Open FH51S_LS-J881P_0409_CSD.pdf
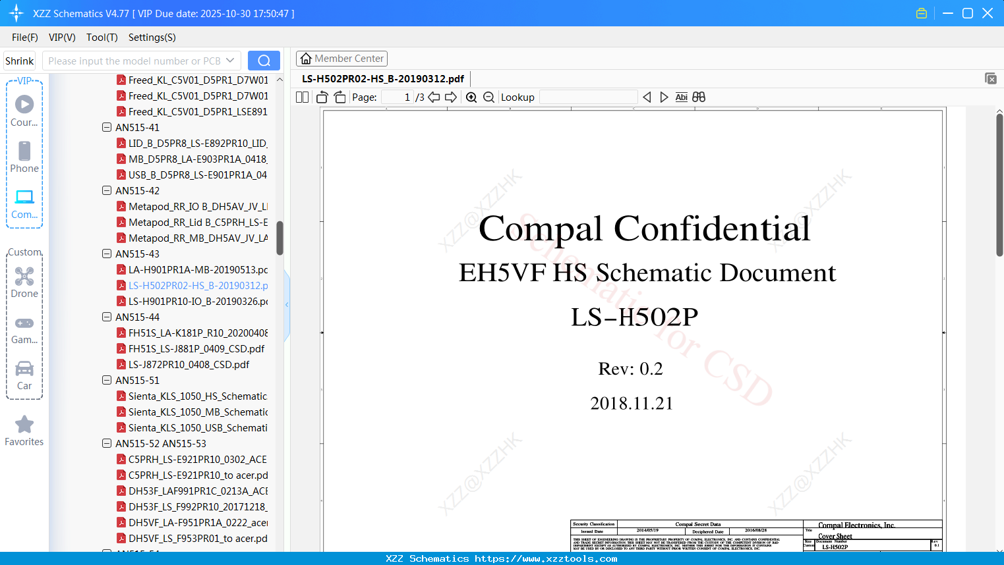1004x565 pixels. (191, 348)
